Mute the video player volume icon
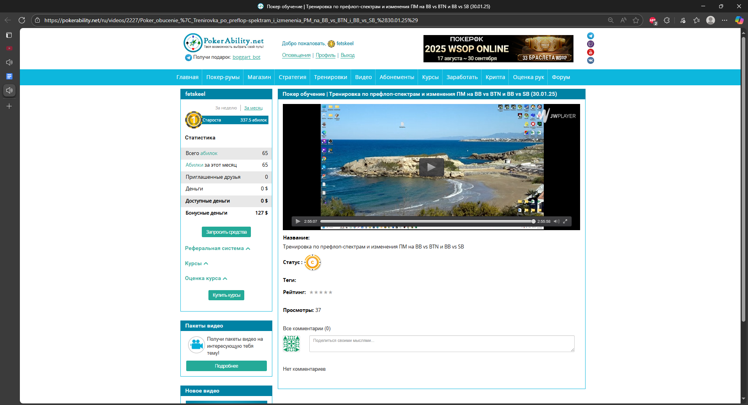Image resolution: width=748 pixels, height=405 pixels. click(x=557, y=221)
